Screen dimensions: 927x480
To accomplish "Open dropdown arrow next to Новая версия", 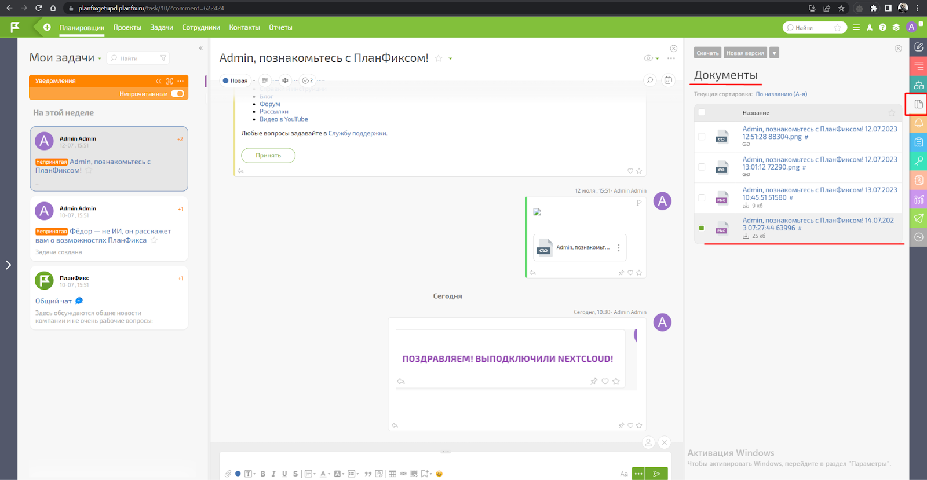I will [x=775, y=53].
